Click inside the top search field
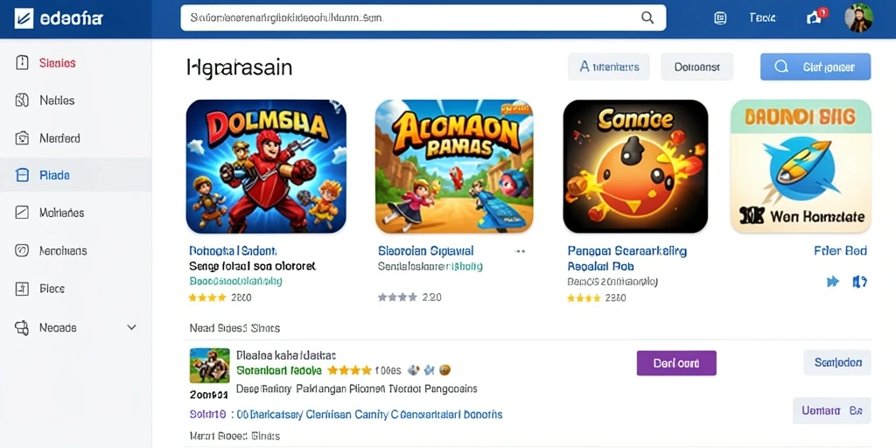 [423, 17]
